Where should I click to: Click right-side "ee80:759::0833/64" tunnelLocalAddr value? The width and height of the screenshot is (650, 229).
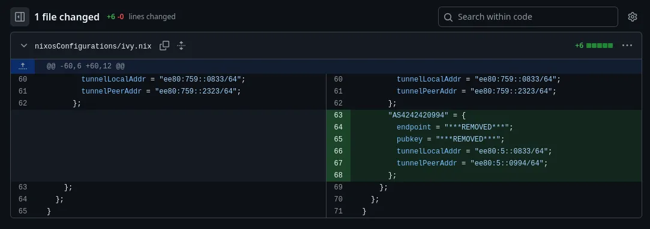coord(516,79)
